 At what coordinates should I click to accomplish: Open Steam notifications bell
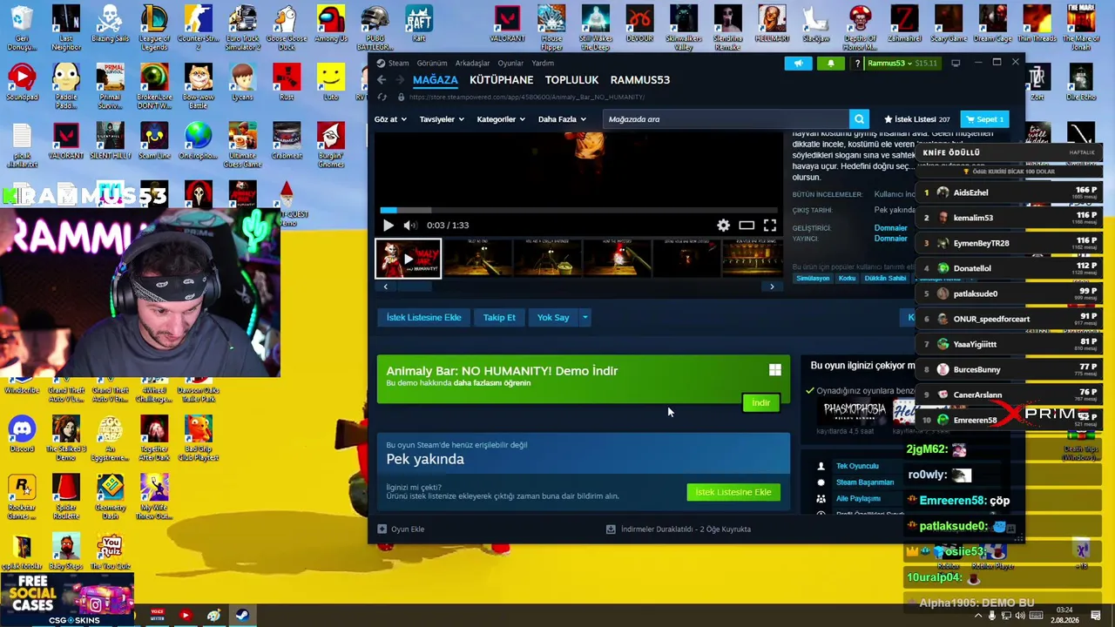830,64
